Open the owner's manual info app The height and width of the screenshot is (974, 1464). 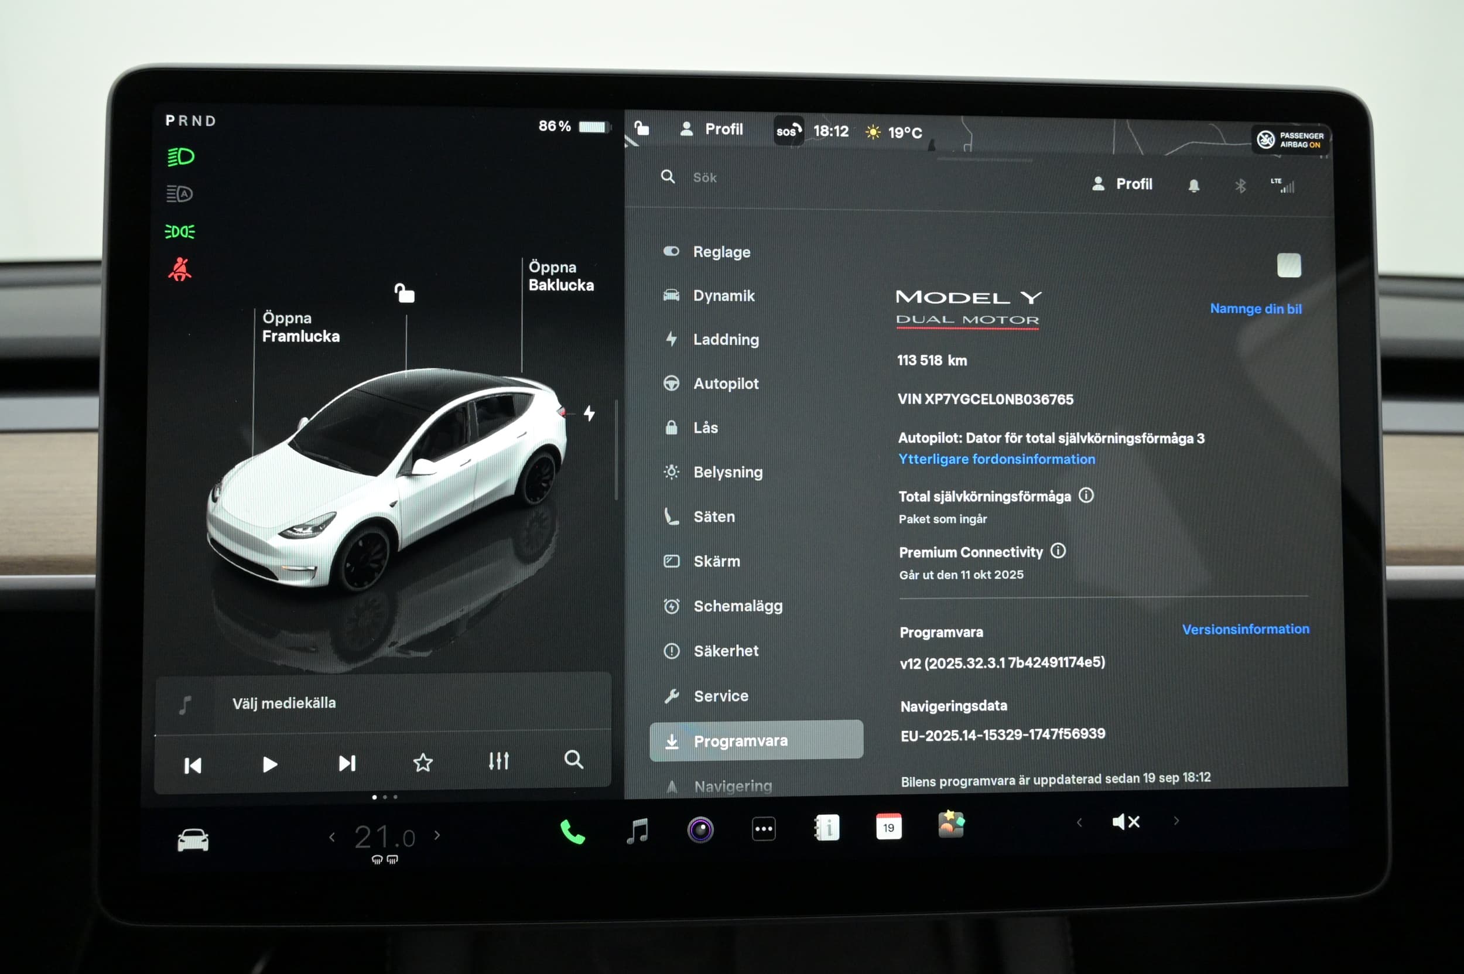[827, 828]
